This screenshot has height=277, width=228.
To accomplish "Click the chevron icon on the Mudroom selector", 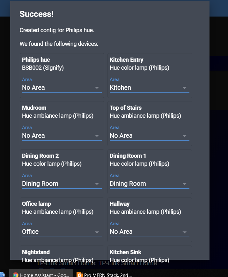I will click(97, 135).
